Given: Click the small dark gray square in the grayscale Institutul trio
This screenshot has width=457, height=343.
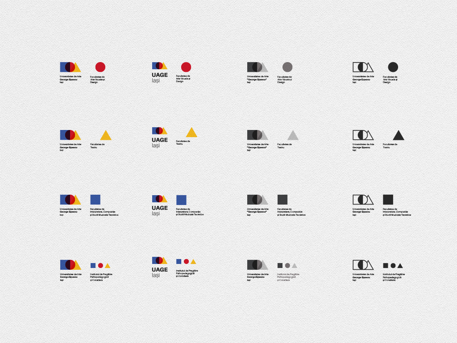Looking at the screenshot, I should 280,265.
